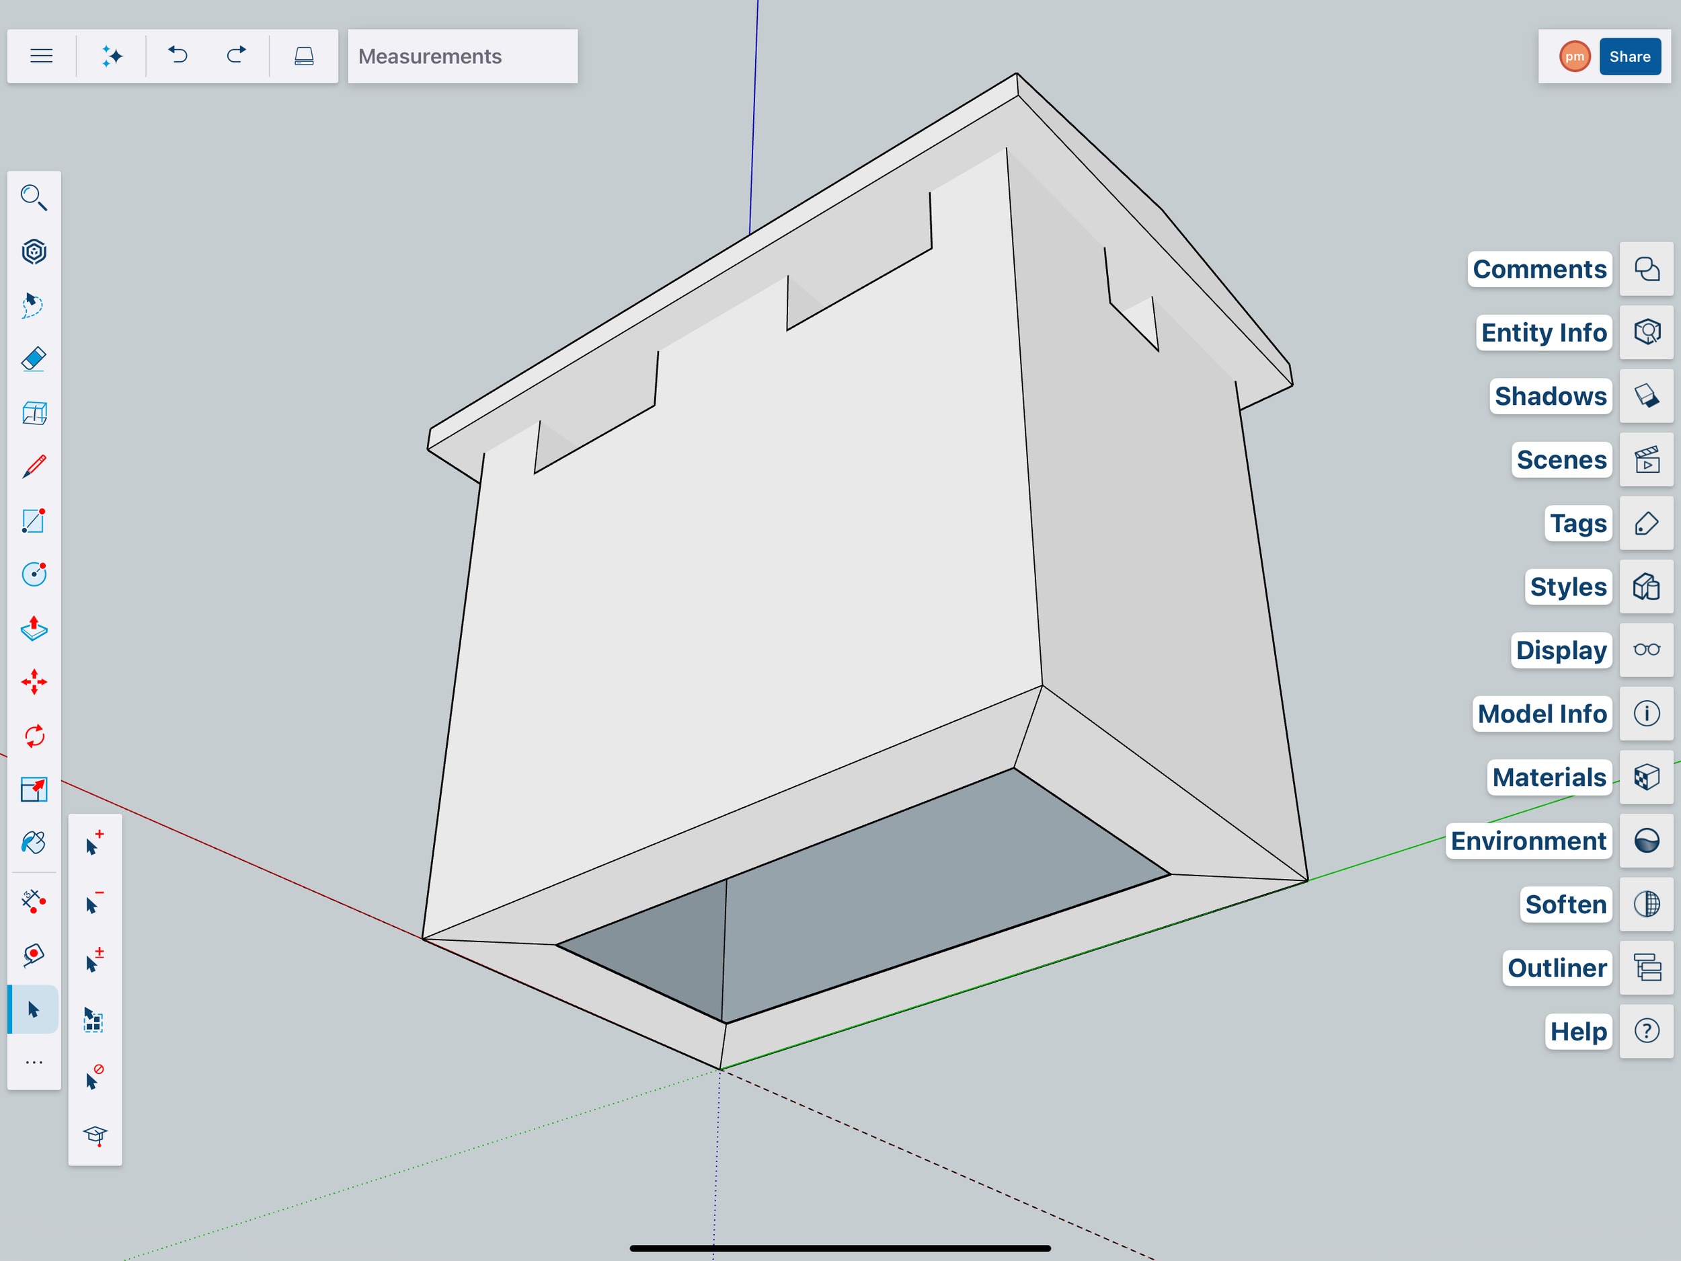Open the Materials cube icon
The height and width of the screenshot is (1261, 1681).
point(1647,777)
